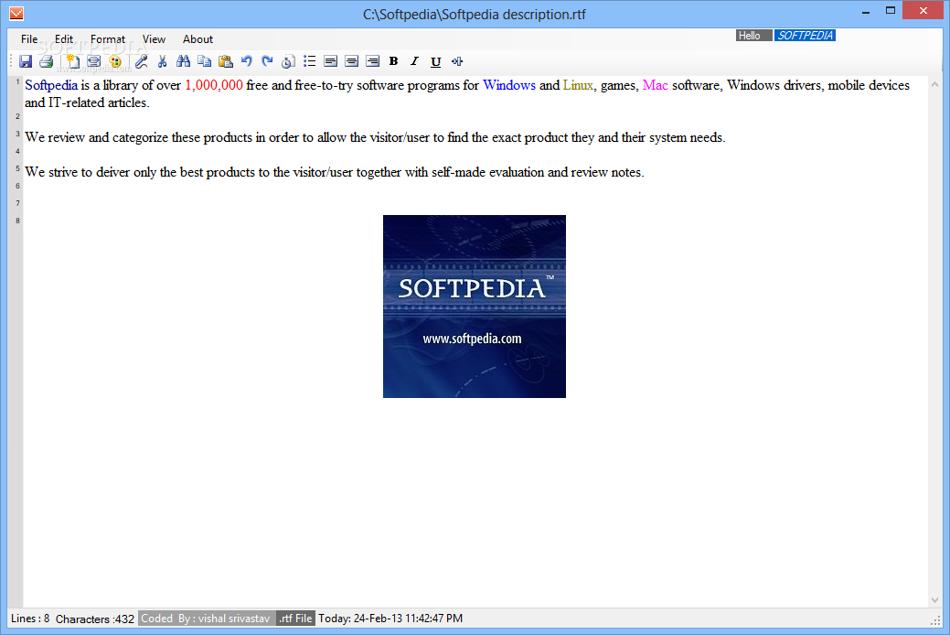Viewport: 950px width, 635px height.
Task: Paste from clipboard with the Paste icon
Action: (225, 61)
